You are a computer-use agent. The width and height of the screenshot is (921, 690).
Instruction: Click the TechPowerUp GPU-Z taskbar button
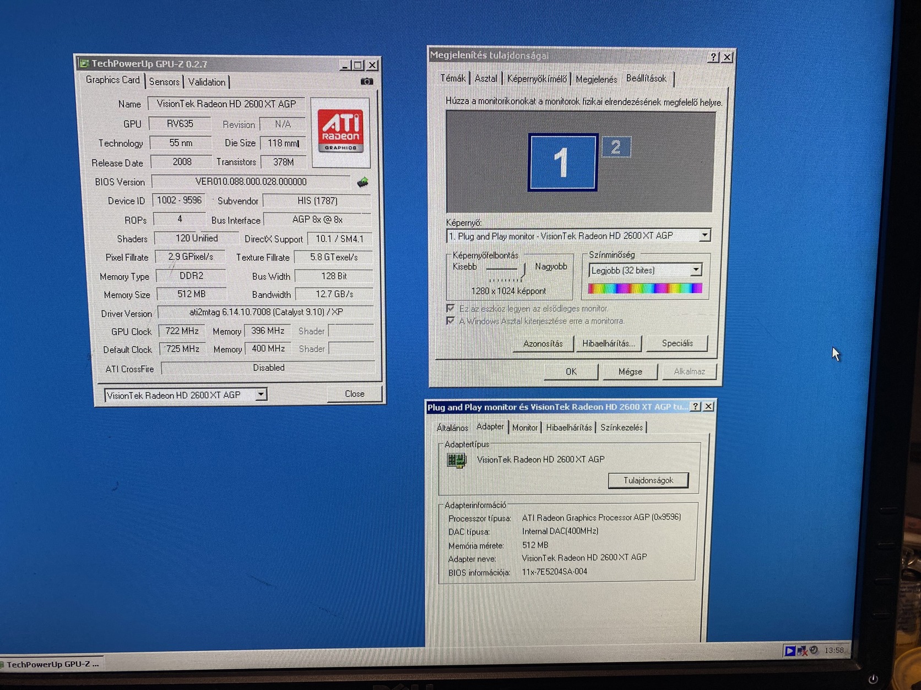[51, 664]
